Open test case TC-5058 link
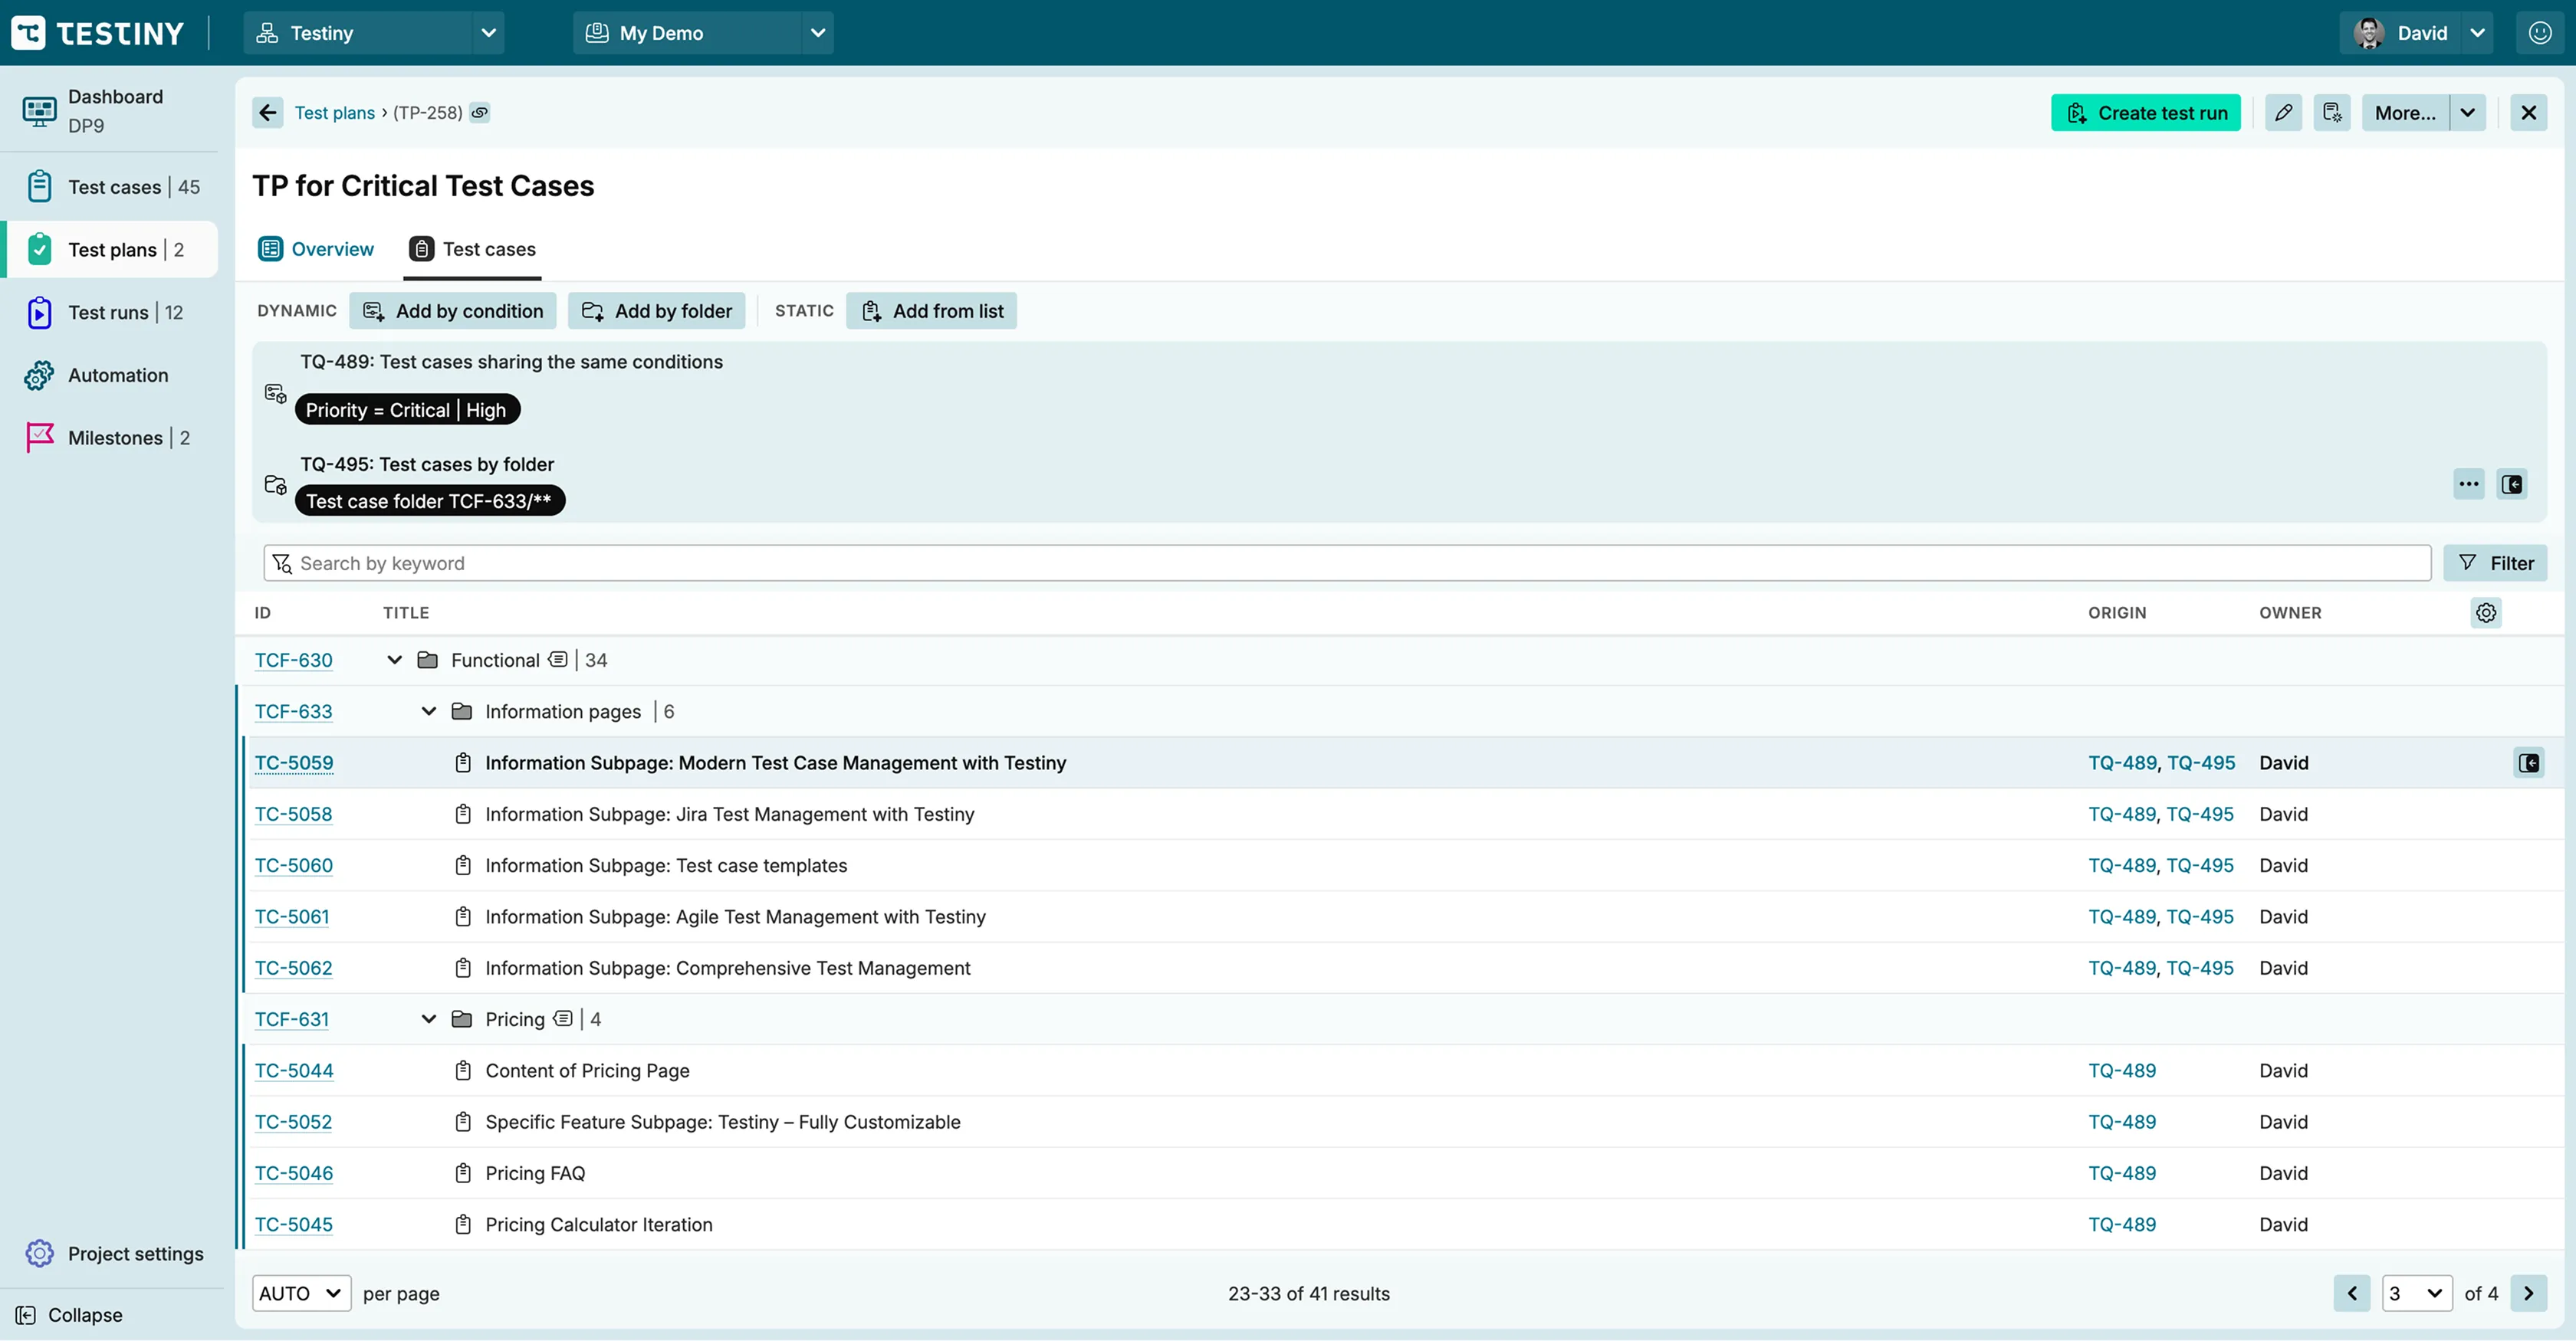 293,815
